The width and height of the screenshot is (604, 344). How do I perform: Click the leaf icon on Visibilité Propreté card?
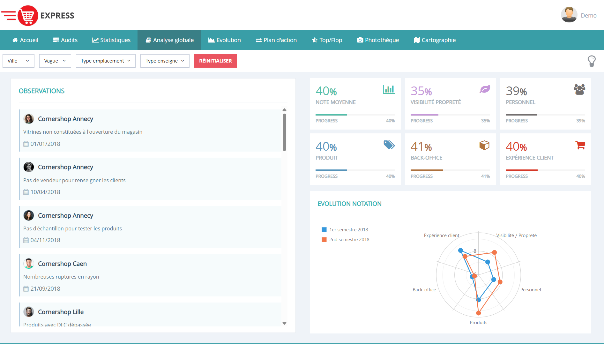coord(484,89)
